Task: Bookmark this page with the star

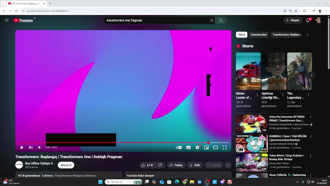Action: [296, 11]
